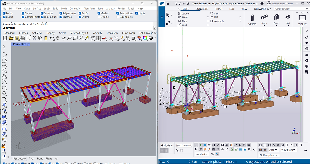Screen dimensions: 310x164
Task: Switch to the Top viewport tab in Rhino
Action: click(x=31, y=159)
